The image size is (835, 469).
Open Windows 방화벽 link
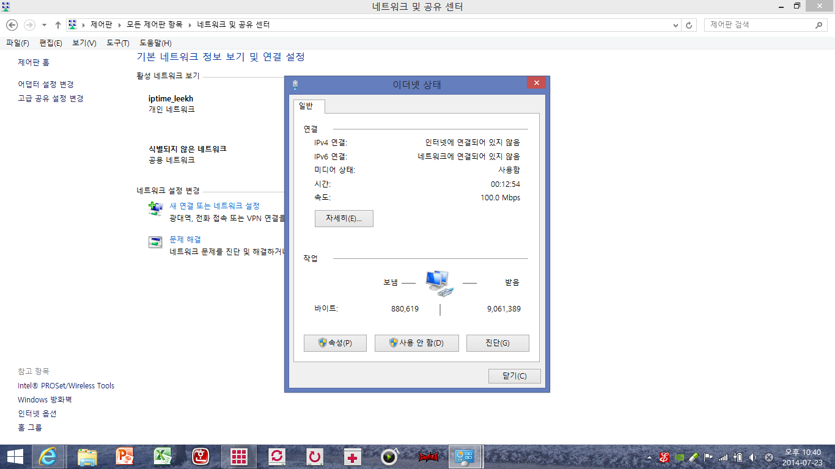click(45, 399)
